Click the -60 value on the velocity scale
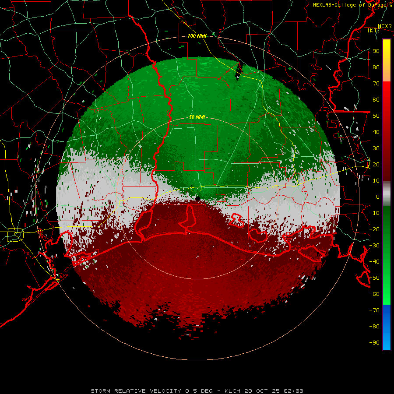 coord(374,294)
